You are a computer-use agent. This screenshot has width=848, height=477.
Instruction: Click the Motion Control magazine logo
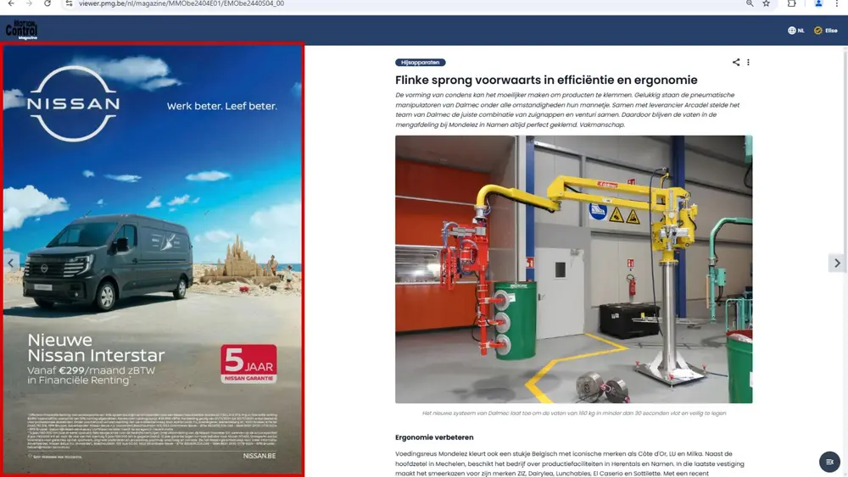(x=21, y=31)
